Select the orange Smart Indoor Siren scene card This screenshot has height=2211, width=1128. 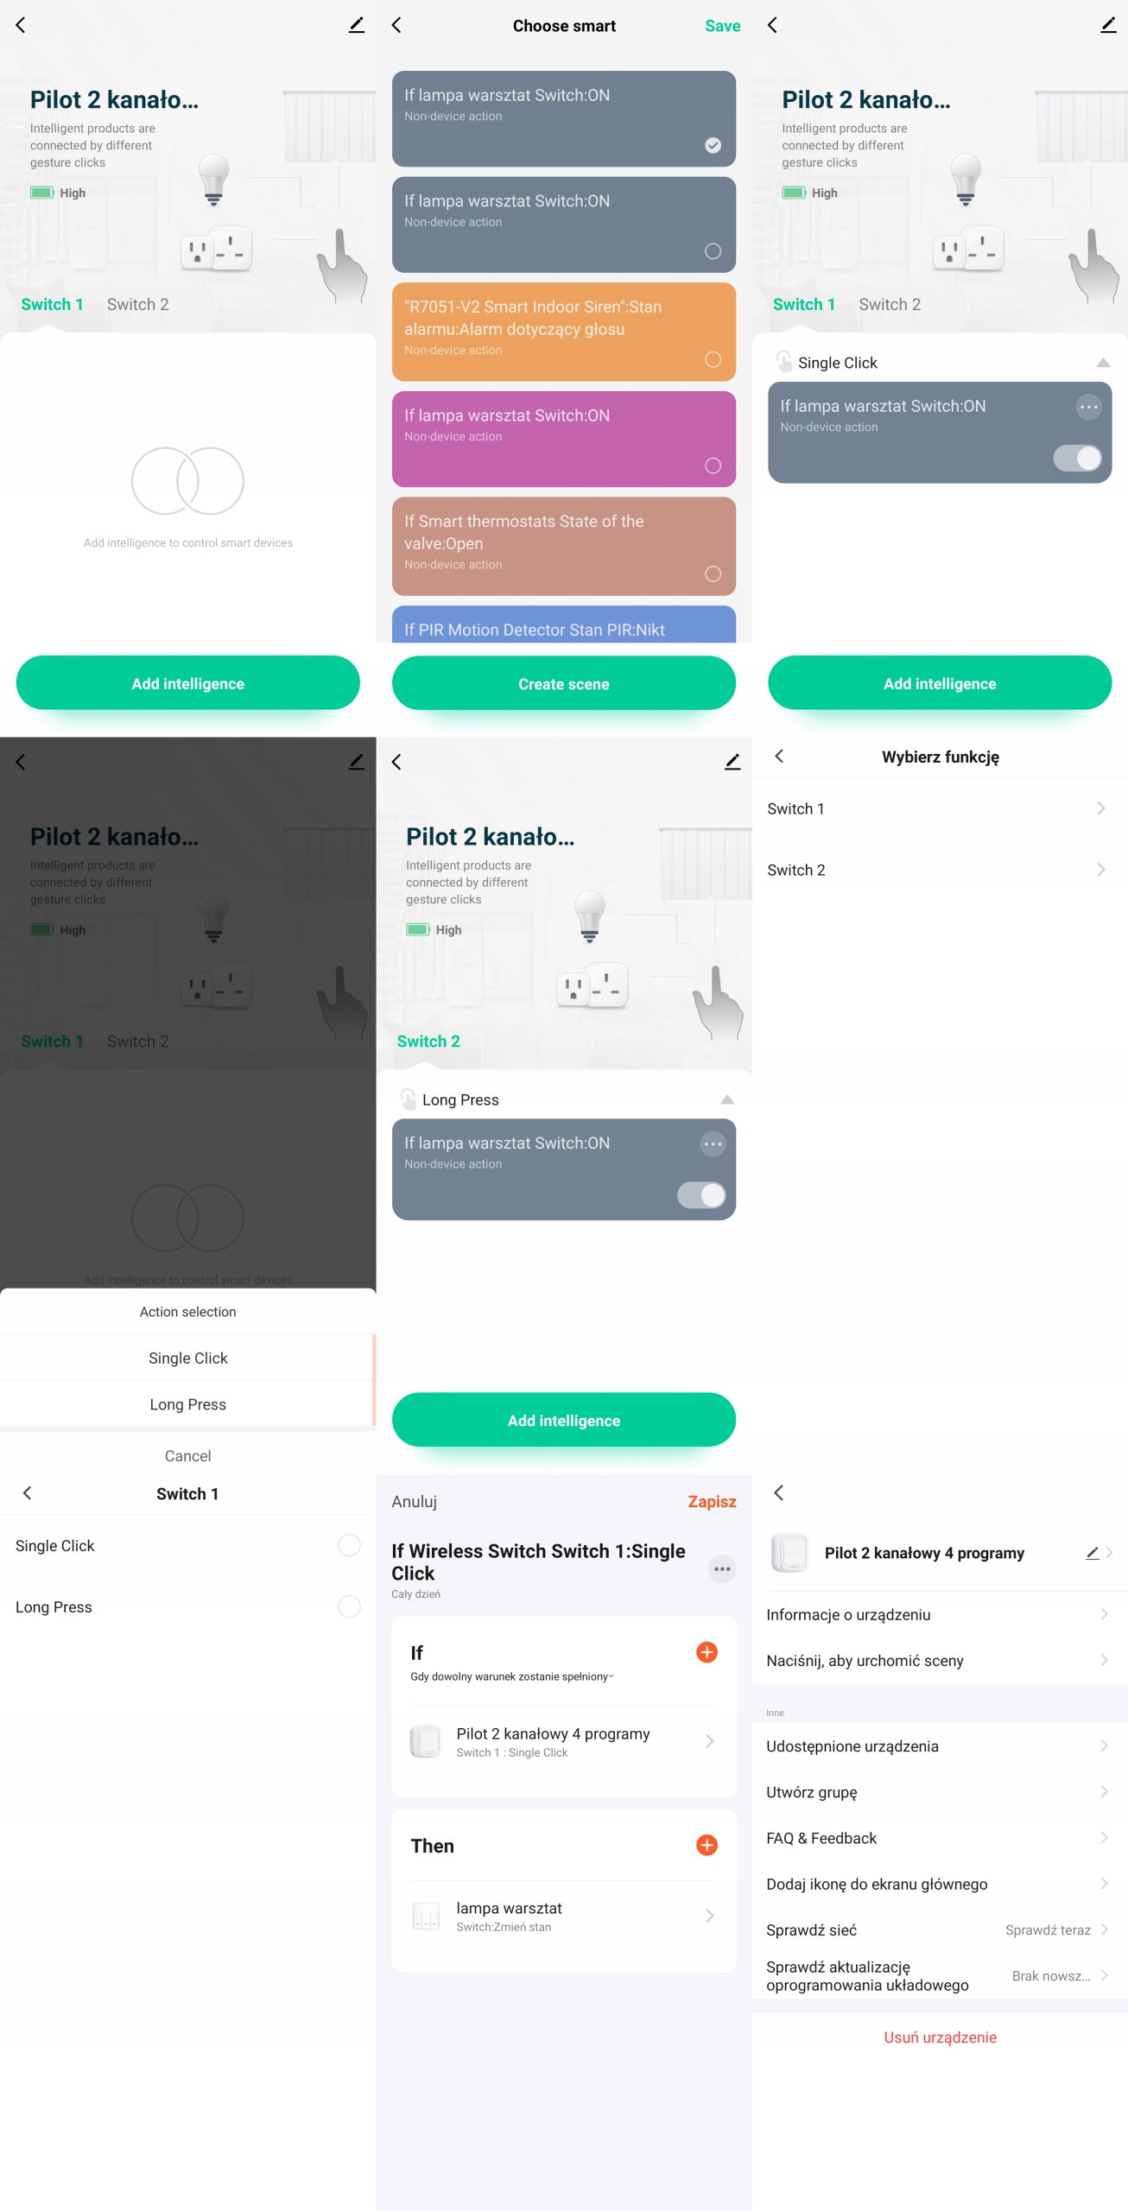click(x=564, y=332)
